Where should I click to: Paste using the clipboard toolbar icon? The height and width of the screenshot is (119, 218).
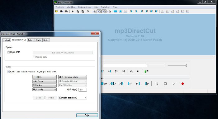pyautogui.click(x=83, y=11)
